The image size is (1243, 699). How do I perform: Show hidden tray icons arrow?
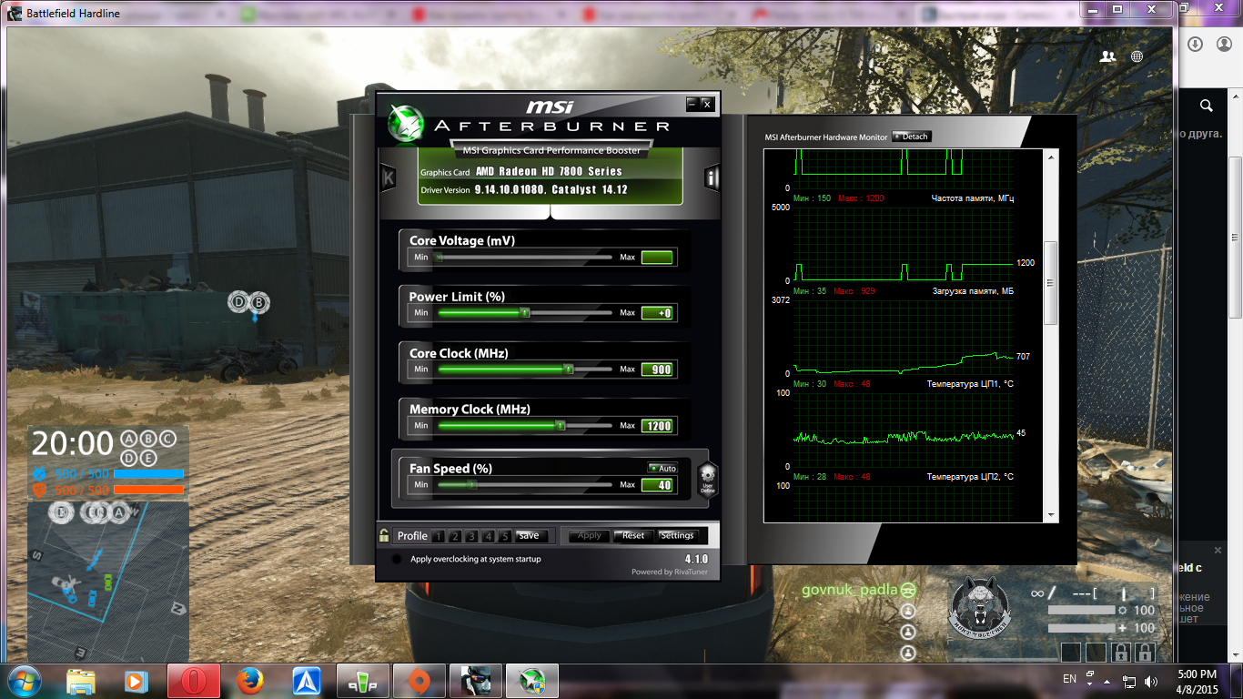click(1107, 681)
